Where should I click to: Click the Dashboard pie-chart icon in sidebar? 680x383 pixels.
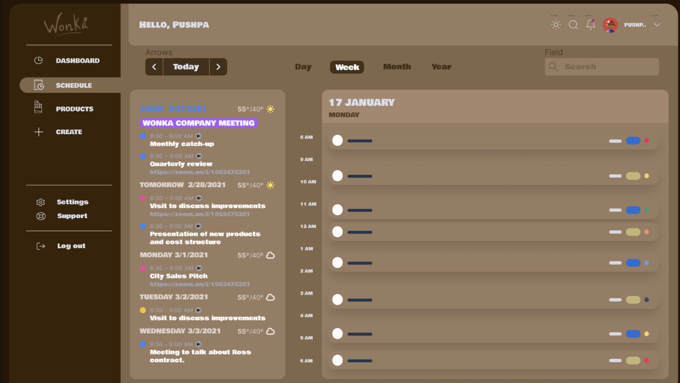point(38,60)
